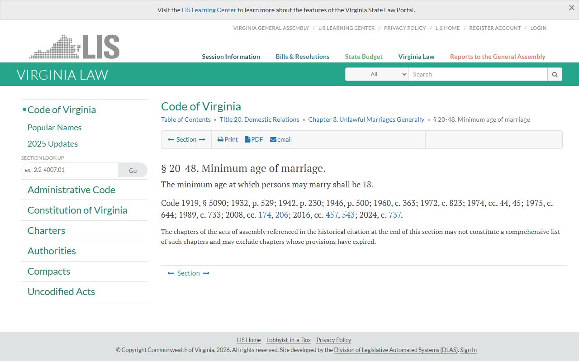Open 2025 Updates in sidebar
The width and height of the screenshot is (579, 362).
(52, 144)
